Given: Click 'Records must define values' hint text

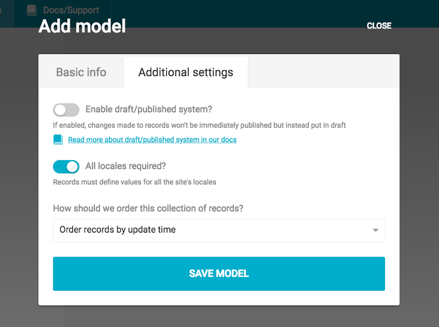Looking at the screenshot, I should [x=135, y=182].
